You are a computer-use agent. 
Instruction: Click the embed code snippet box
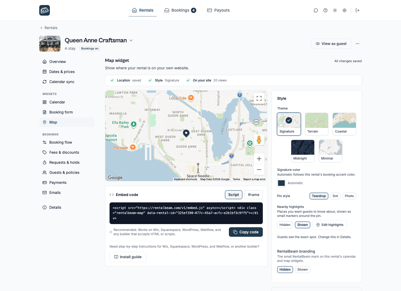pyautogui.click(x=186, y=213)
